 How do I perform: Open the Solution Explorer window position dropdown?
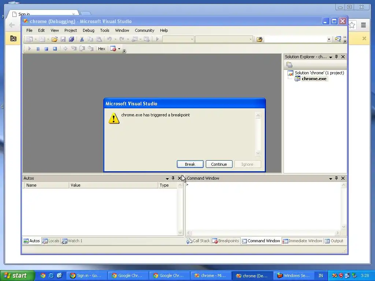point(331,57)
